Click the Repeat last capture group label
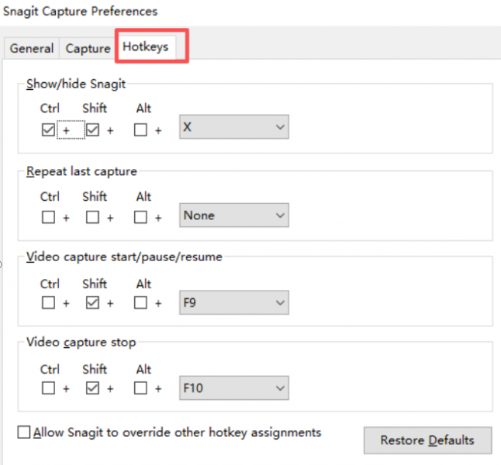 (81, 171)
